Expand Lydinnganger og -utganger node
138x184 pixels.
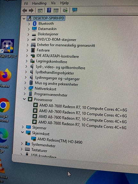(x=26, y=77)
